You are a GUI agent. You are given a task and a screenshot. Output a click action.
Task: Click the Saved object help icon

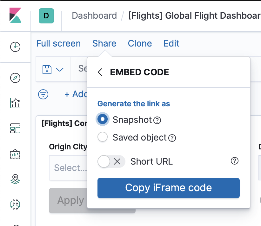click(172, 138)
